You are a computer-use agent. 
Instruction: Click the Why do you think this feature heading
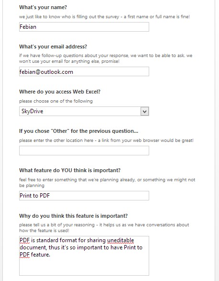[74, 216]
